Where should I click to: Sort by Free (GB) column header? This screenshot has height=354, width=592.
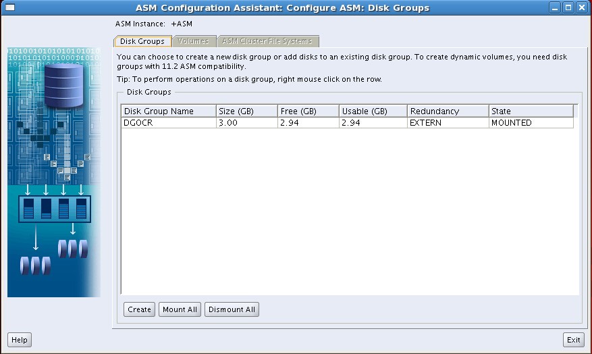(308, 111)
